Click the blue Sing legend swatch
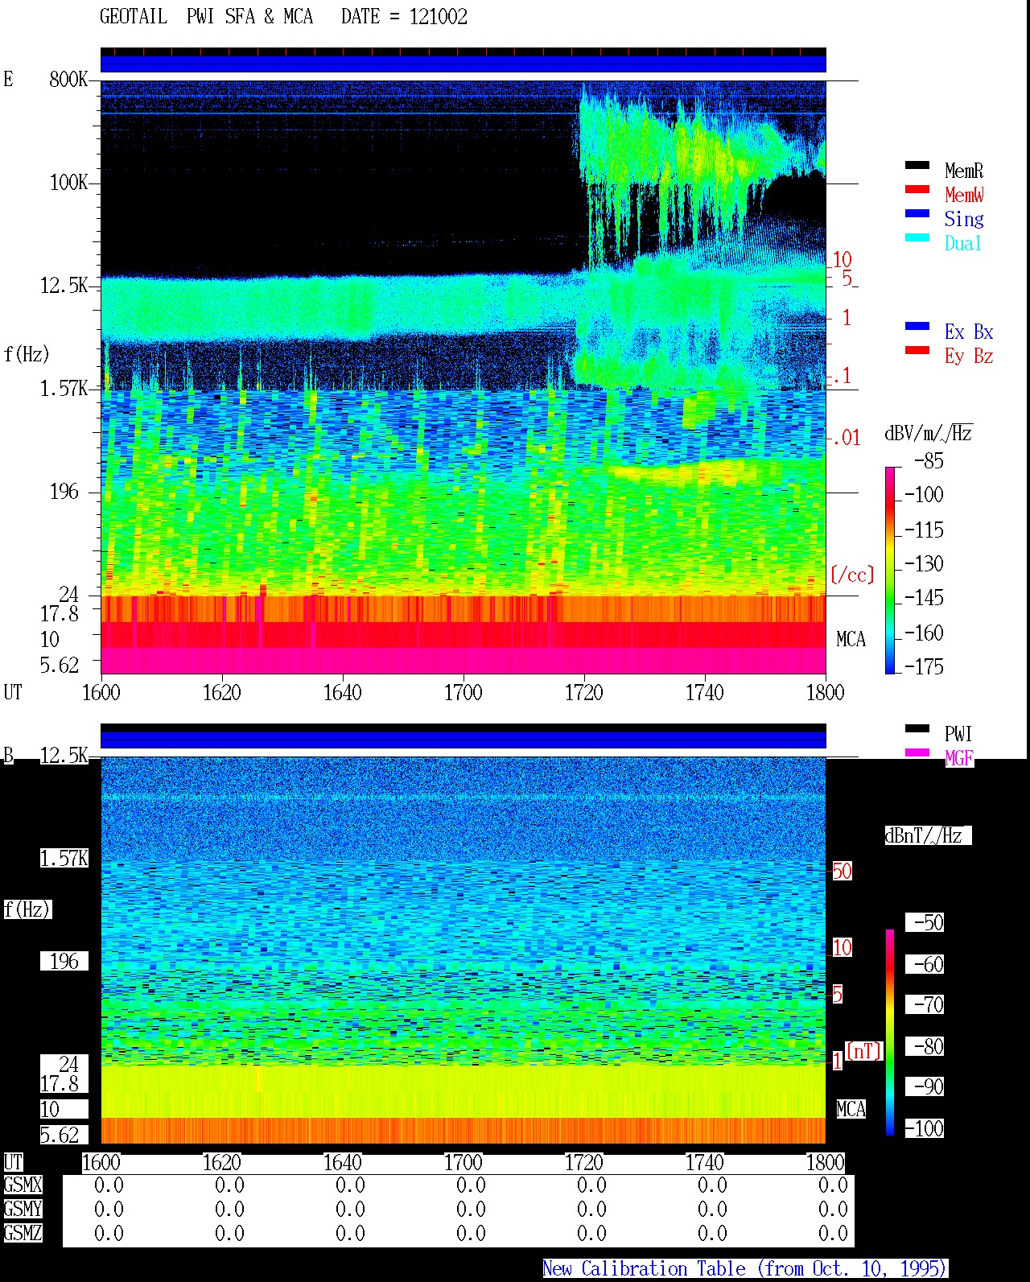This screenshot has height=1282, width=1030. pos(917,214)
